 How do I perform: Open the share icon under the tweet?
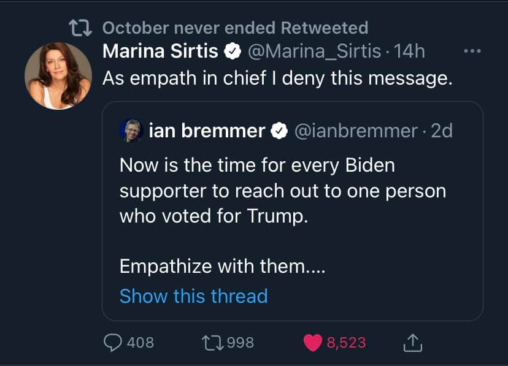(x=413, y=342)
